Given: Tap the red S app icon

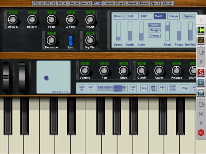Looking at the screenshot, I should point(201,72).
